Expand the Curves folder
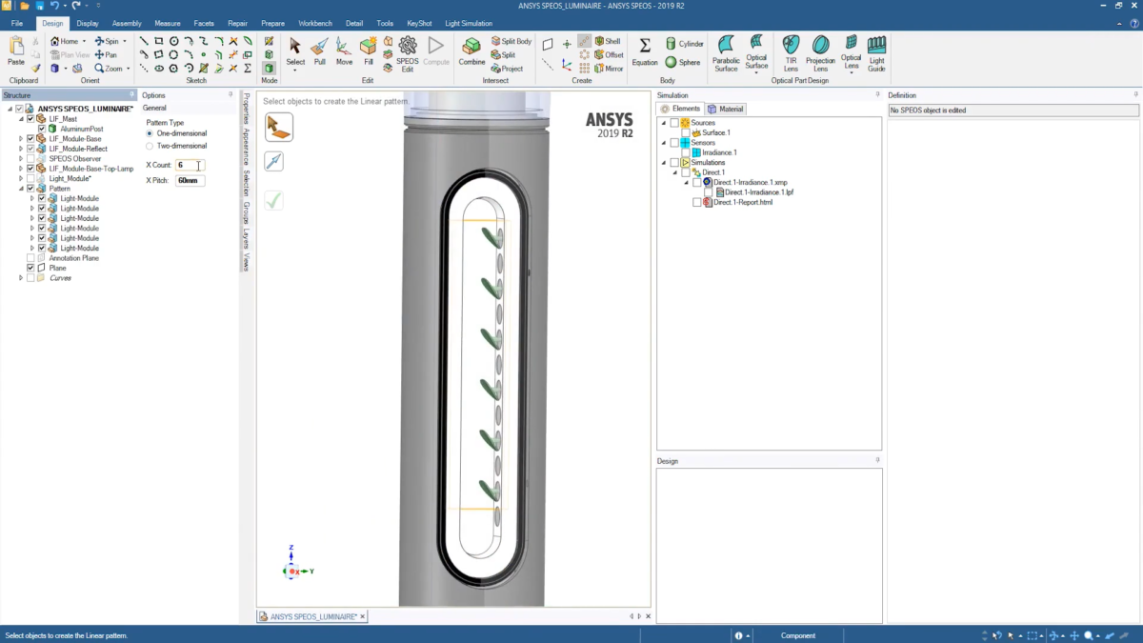This screenshot has width=1143, height=643. (x=21, y=278)
